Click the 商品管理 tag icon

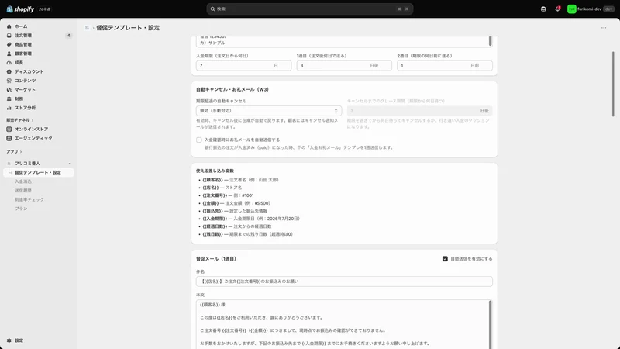click(x=9, y=45)
